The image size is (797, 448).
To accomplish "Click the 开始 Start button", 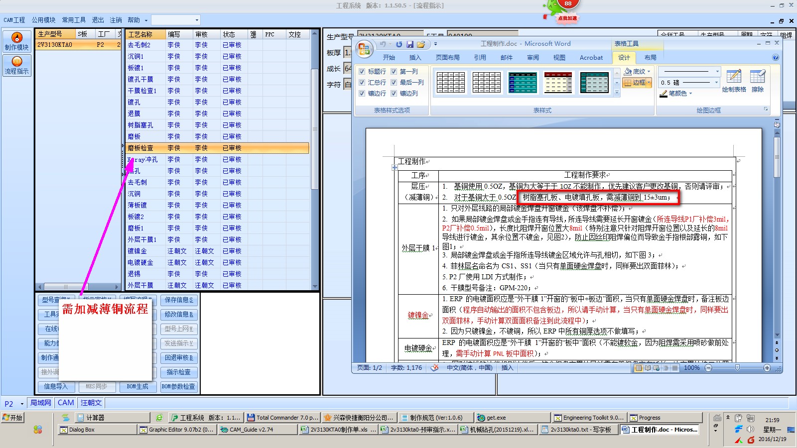I will (12, 418).
